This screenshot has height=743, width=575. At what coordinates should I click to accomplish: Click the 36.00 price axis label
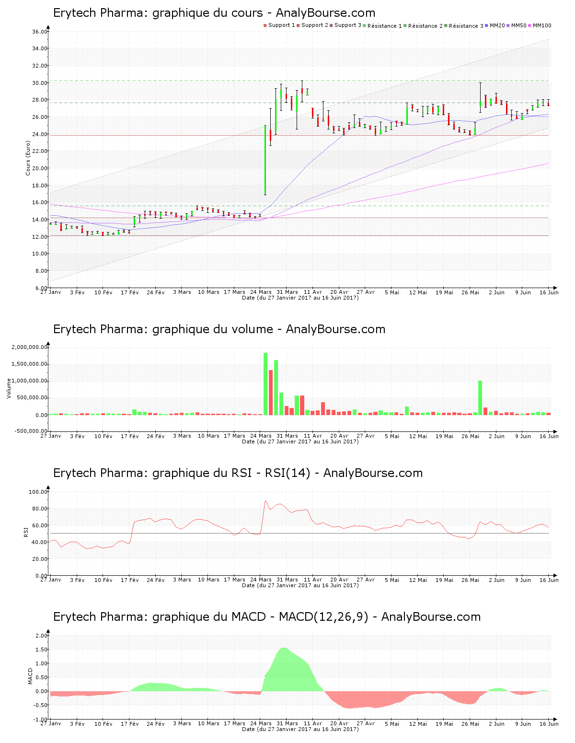coord(40,32)
